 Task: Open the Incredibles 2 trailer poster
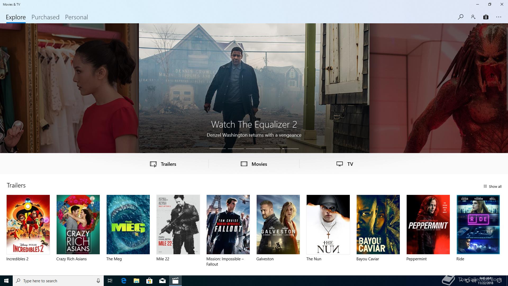click(x=28, y=225)
